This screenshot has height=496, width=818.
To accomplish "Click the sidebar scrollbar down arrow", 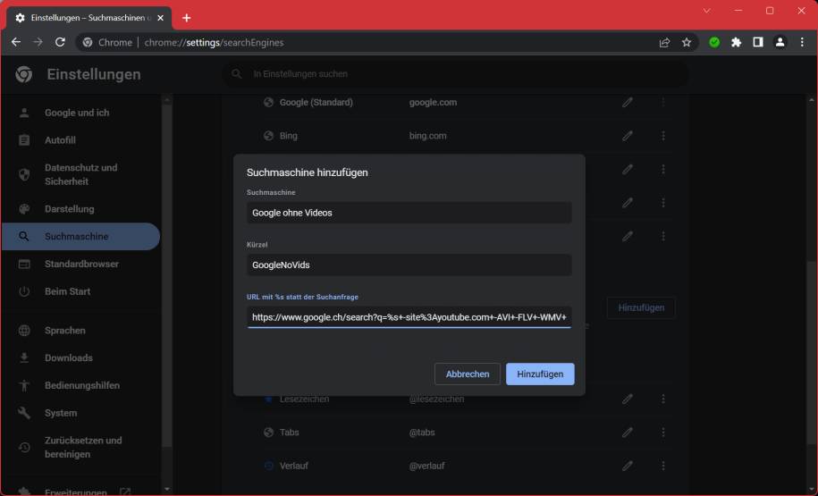I will (x=167, y=489).
